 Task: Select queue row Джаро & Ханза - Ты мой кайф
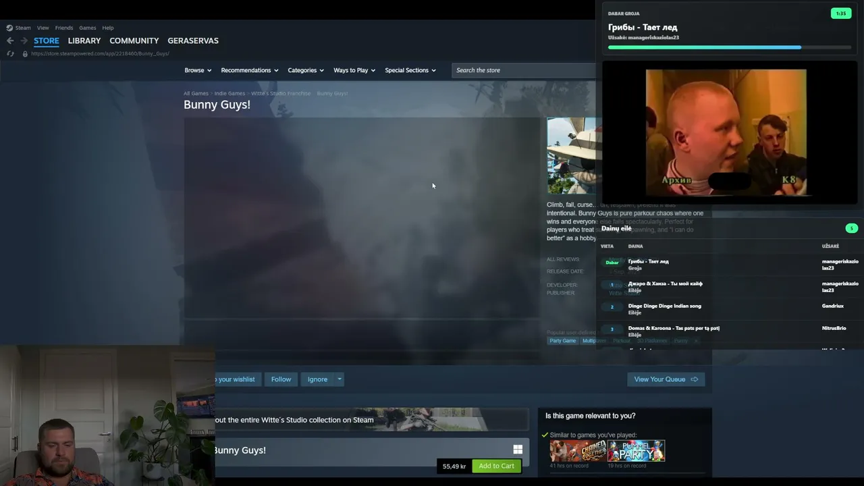(x=729, y=287)
